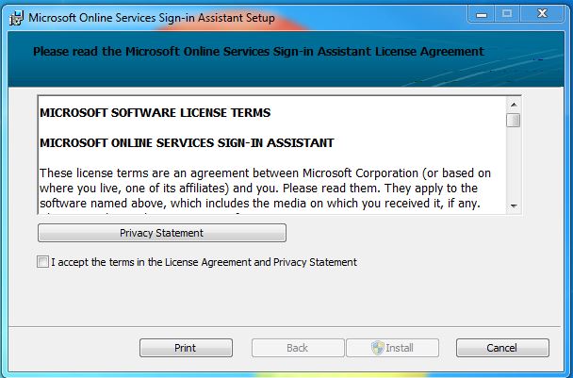This screenshot has width=573, height=378.
Task: Print the license agreement
Action: click(x=186, y=348)
